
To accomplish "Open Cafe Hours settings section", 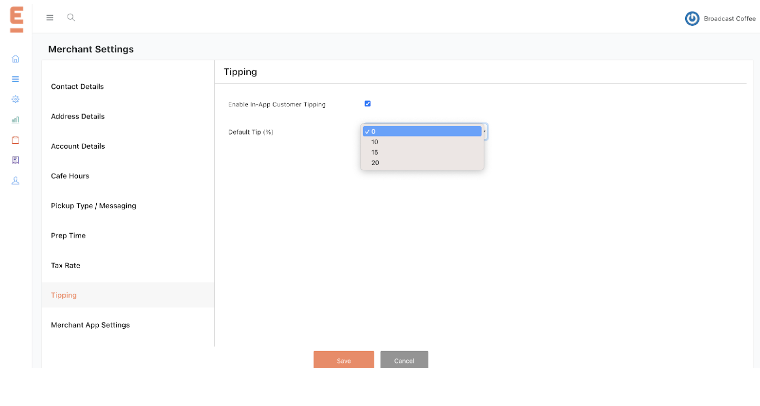I will pos(70,176).
